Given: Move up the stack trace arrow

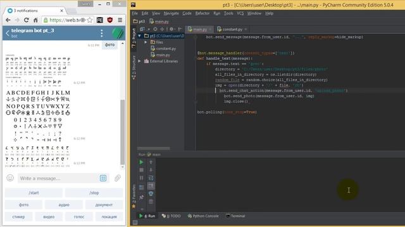Looking at the screenshot, I should click(151, 162).
